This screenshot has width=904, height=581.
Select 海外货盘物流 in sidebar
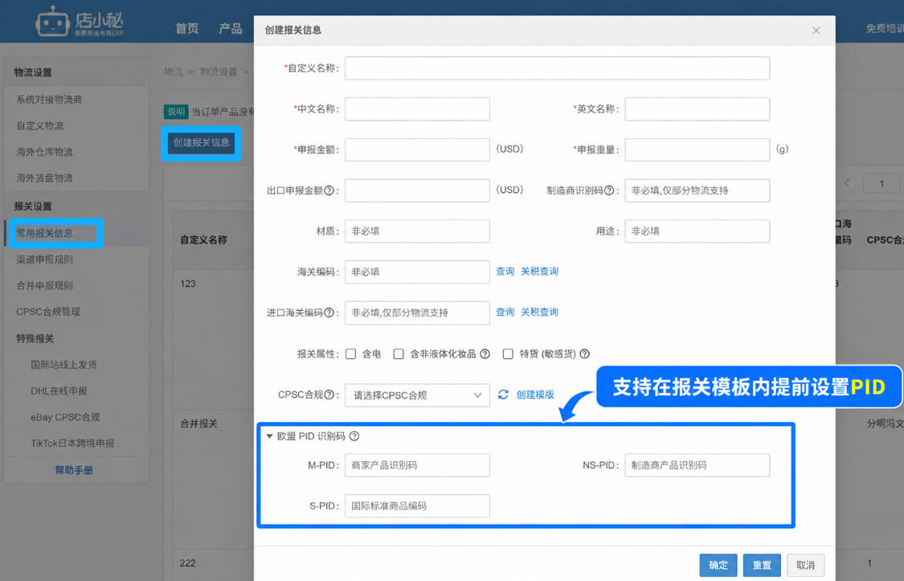click(44, 178)
